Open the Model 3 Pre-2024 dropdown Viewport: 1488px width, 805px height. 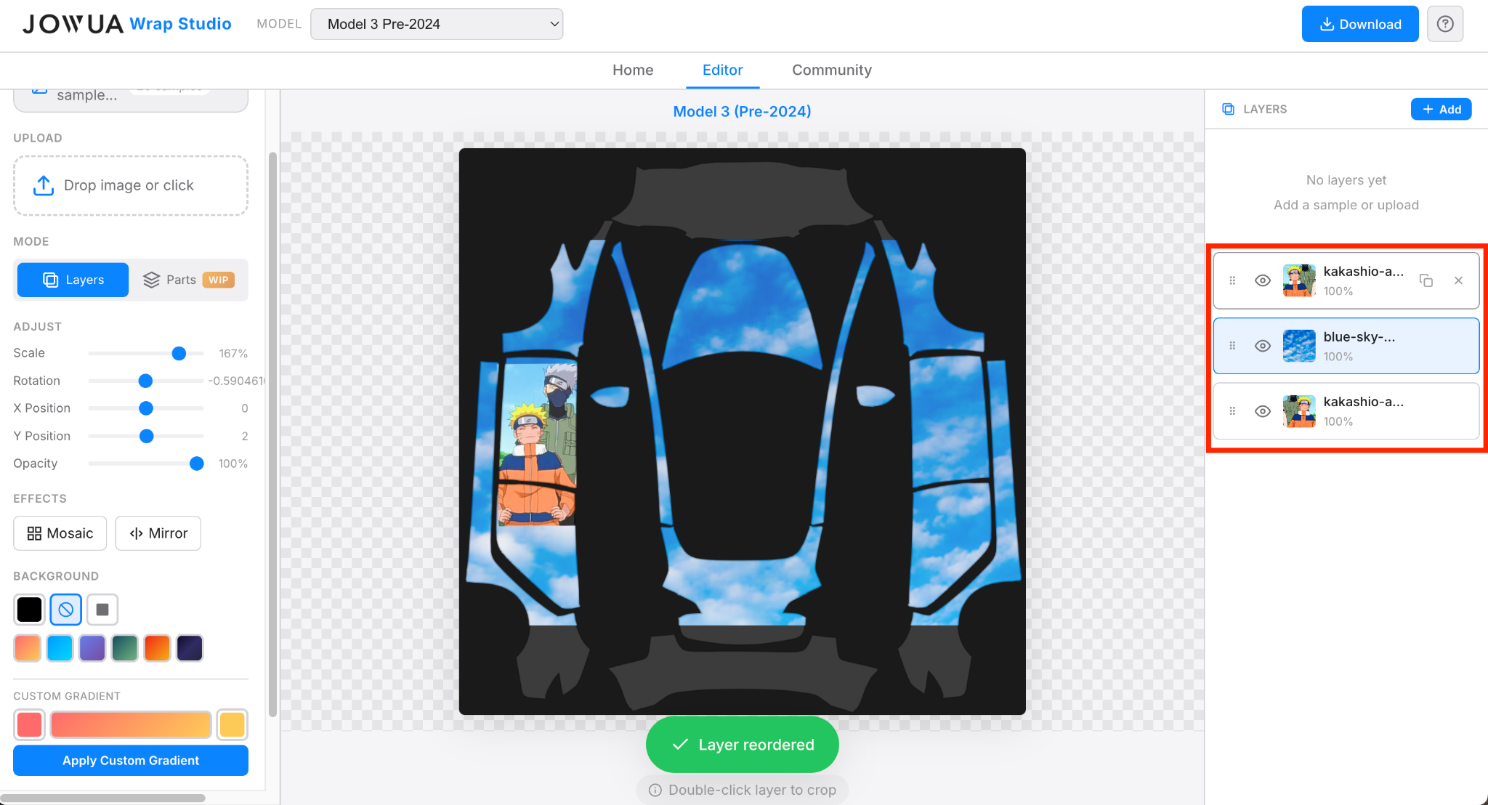pos(437,24)
